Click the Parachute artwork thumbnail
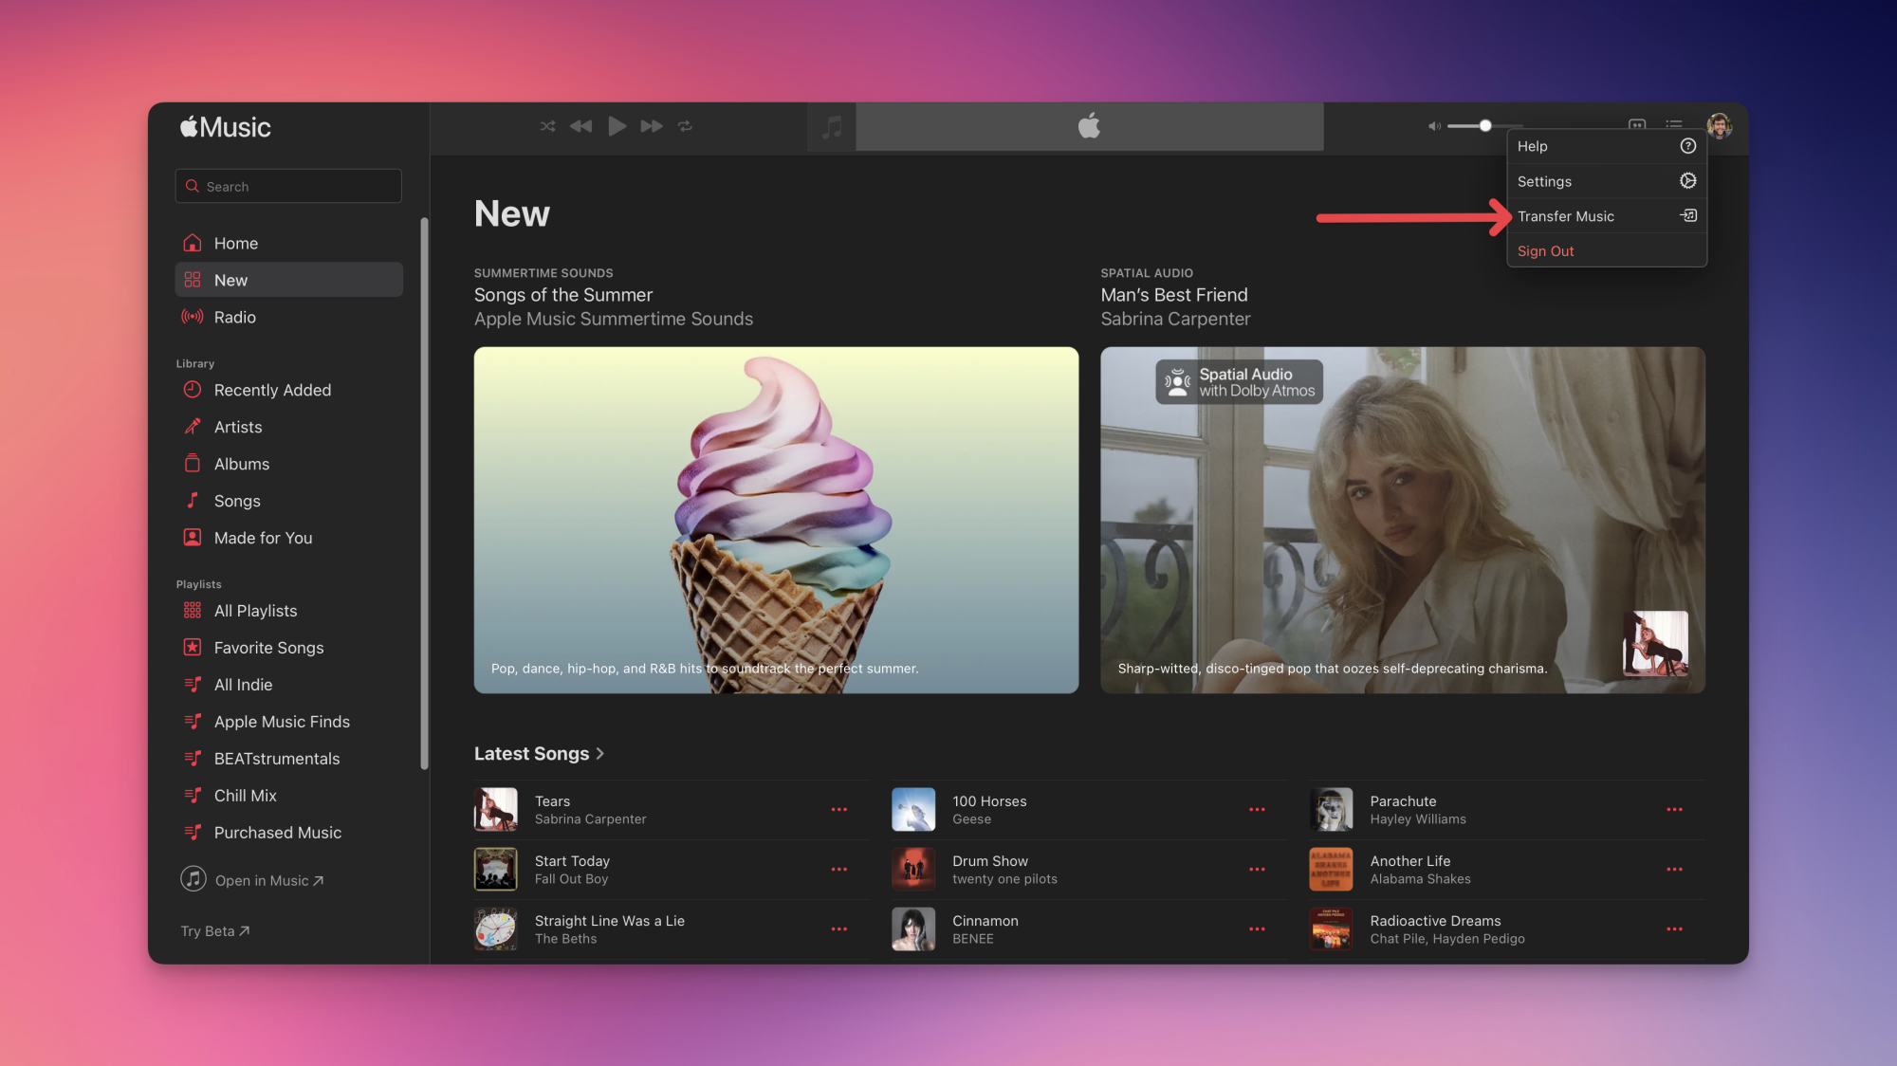 (1331, 810)
